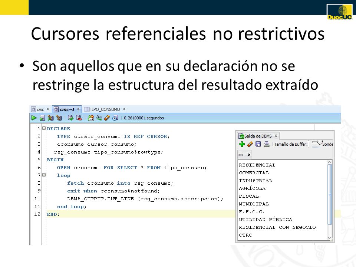The width and height of the screenshot is (356, 267).
Task: Click the BEGIN keyword on line 5
Action: [x=55, y=159]
